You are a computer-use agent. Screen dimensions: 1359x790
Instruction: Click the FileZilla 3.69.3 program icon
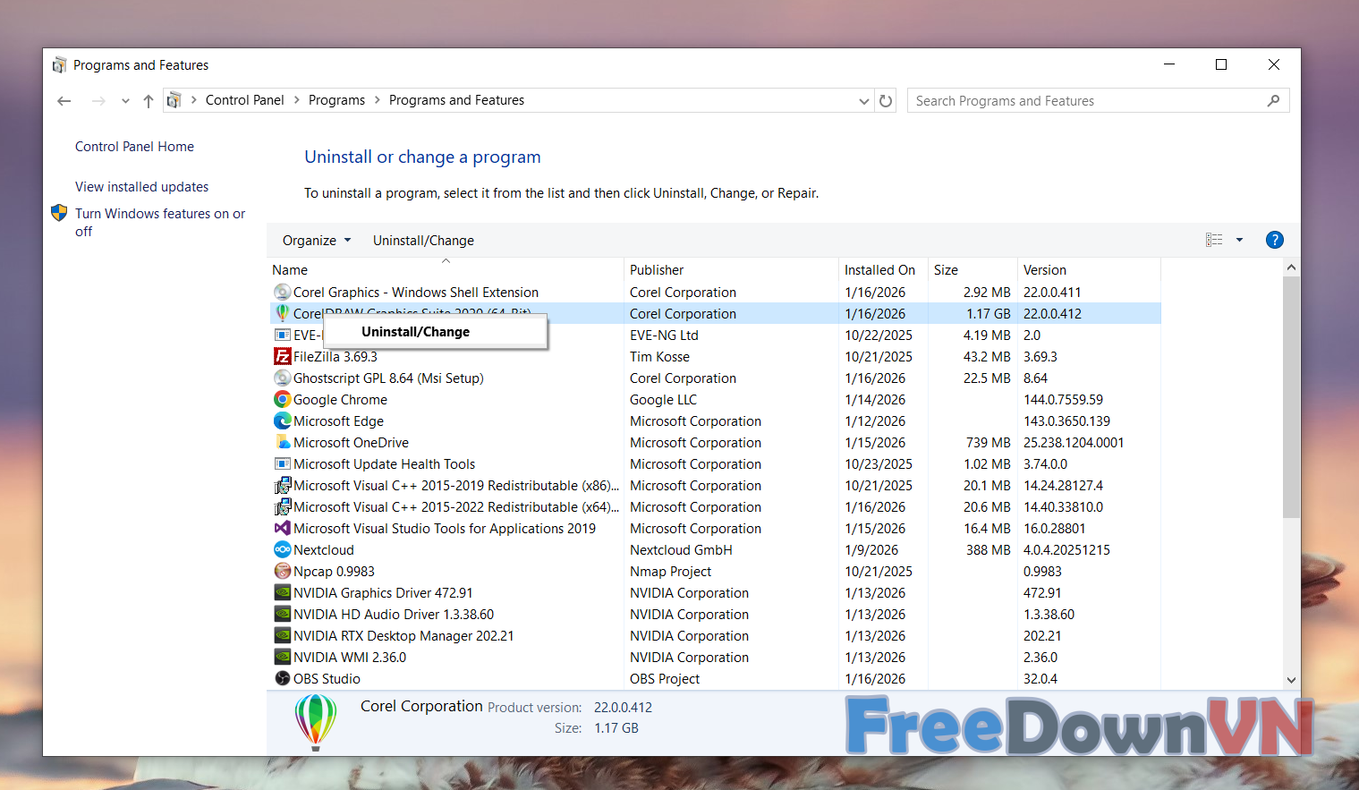282,357
